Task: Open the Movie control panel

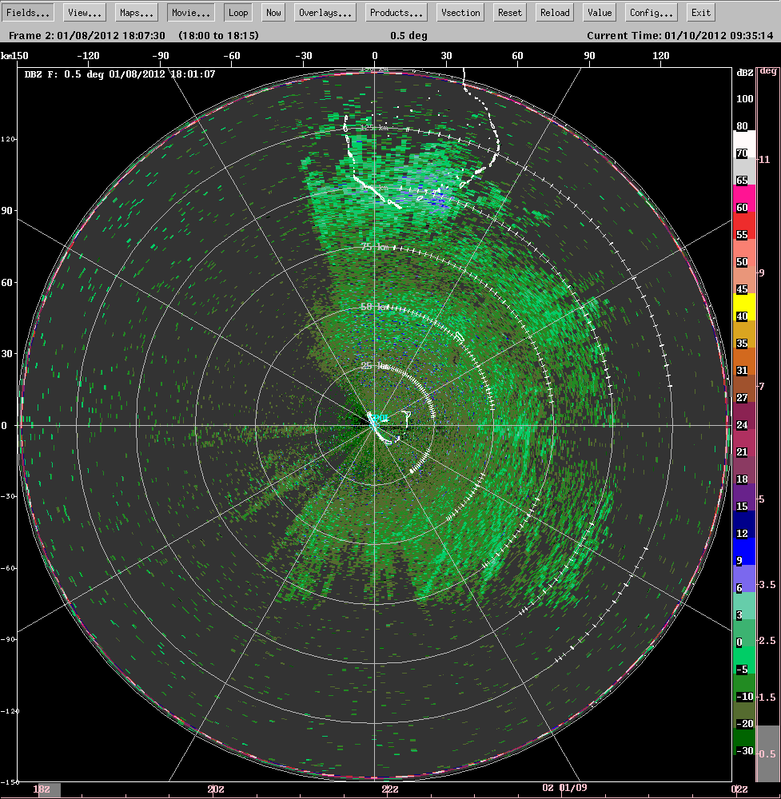Action: (189, 12)
